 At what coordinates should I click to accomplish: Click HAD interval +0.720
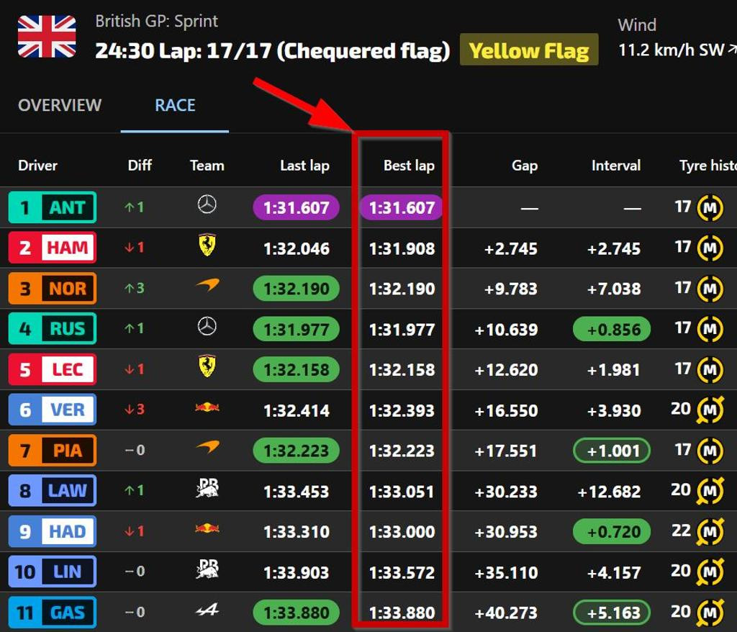tap(612, 531)
